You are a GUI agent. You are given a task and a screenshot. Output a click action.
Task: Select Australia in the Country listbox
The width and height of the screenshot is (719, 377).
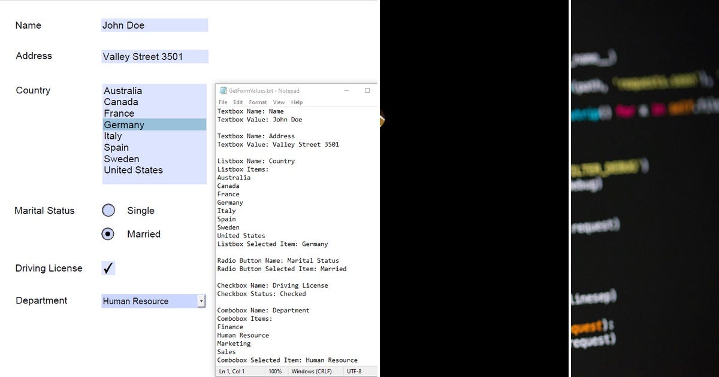coord(123,90)
